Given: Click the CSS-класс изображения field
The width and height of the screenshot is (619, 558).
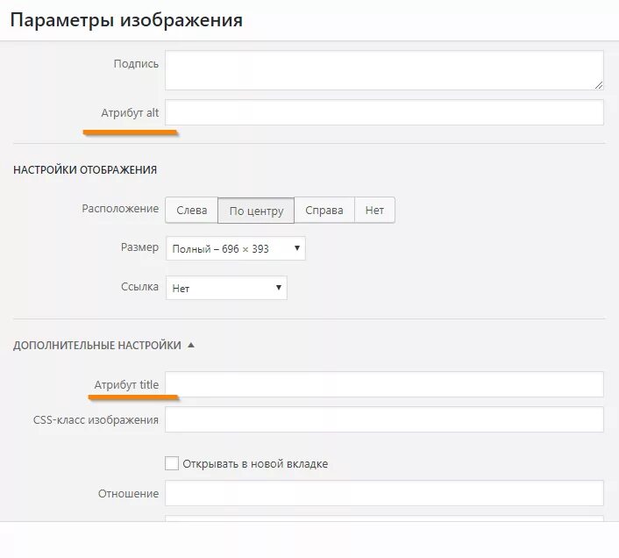Looking at the screenshot, I should (384, 419).
